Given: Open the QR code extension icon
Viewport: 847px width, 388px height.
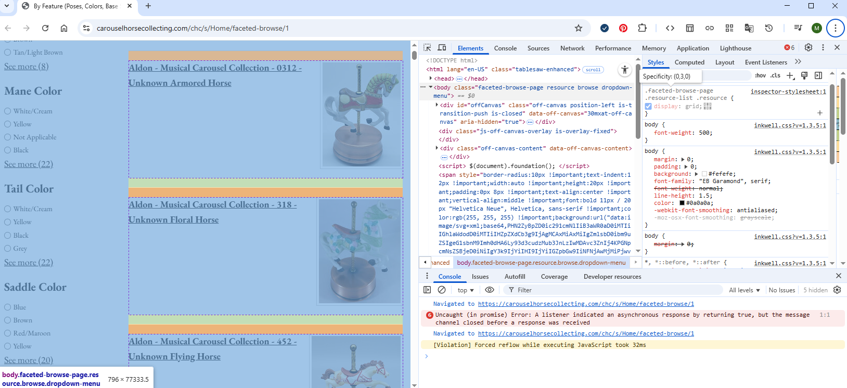Looking at the screenshot, I should pos(729,28).
